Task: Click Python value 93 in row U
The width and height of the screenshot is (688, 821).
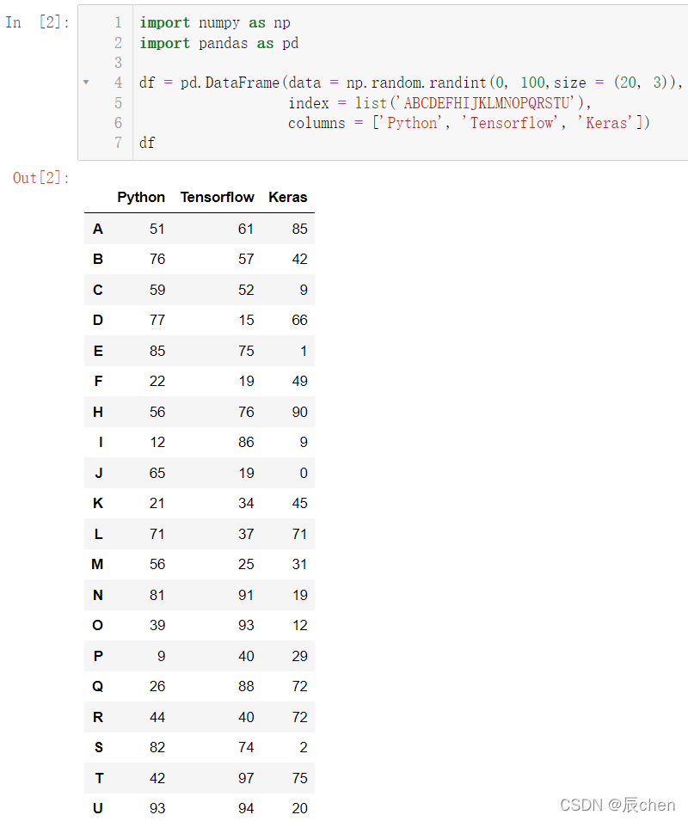Action: click(x=157, y=808)
